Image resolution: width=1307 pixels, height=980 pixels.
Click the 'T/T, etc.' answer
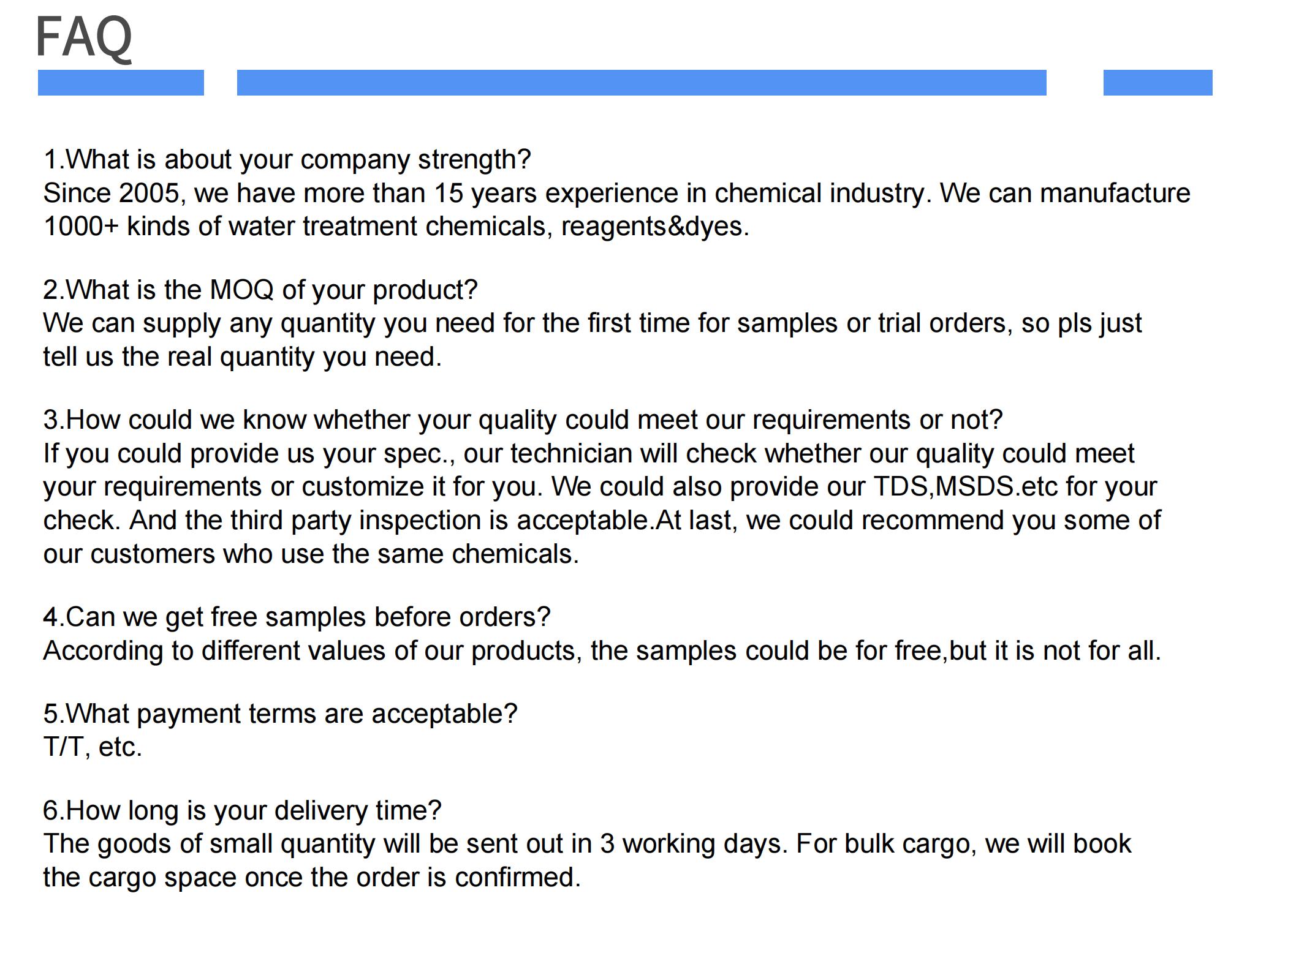coord(93,747)
